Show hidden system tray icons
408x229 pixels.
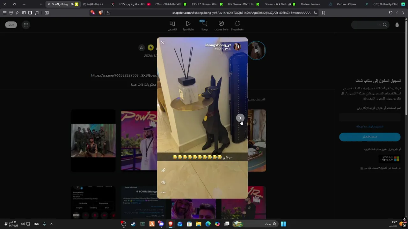(51, 224)
